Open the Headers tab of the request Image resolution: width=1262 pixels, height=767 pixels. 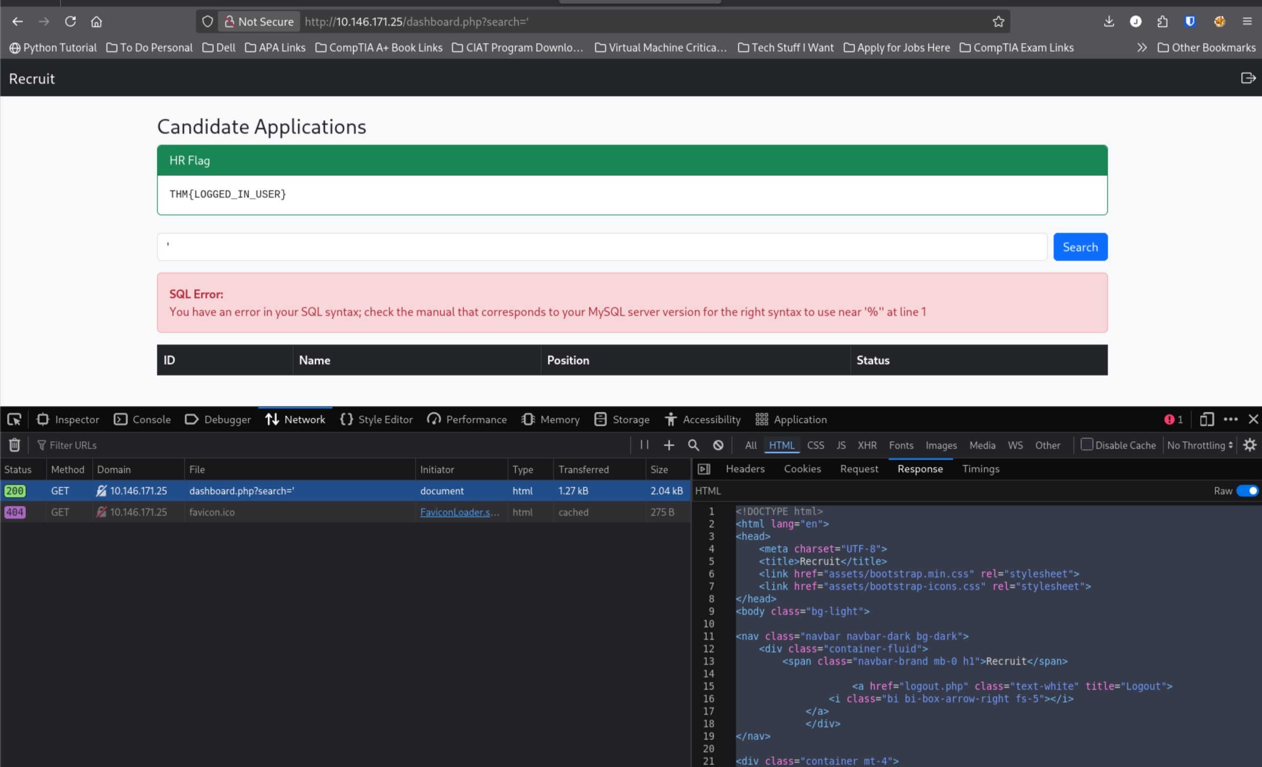tap(744, 469)
